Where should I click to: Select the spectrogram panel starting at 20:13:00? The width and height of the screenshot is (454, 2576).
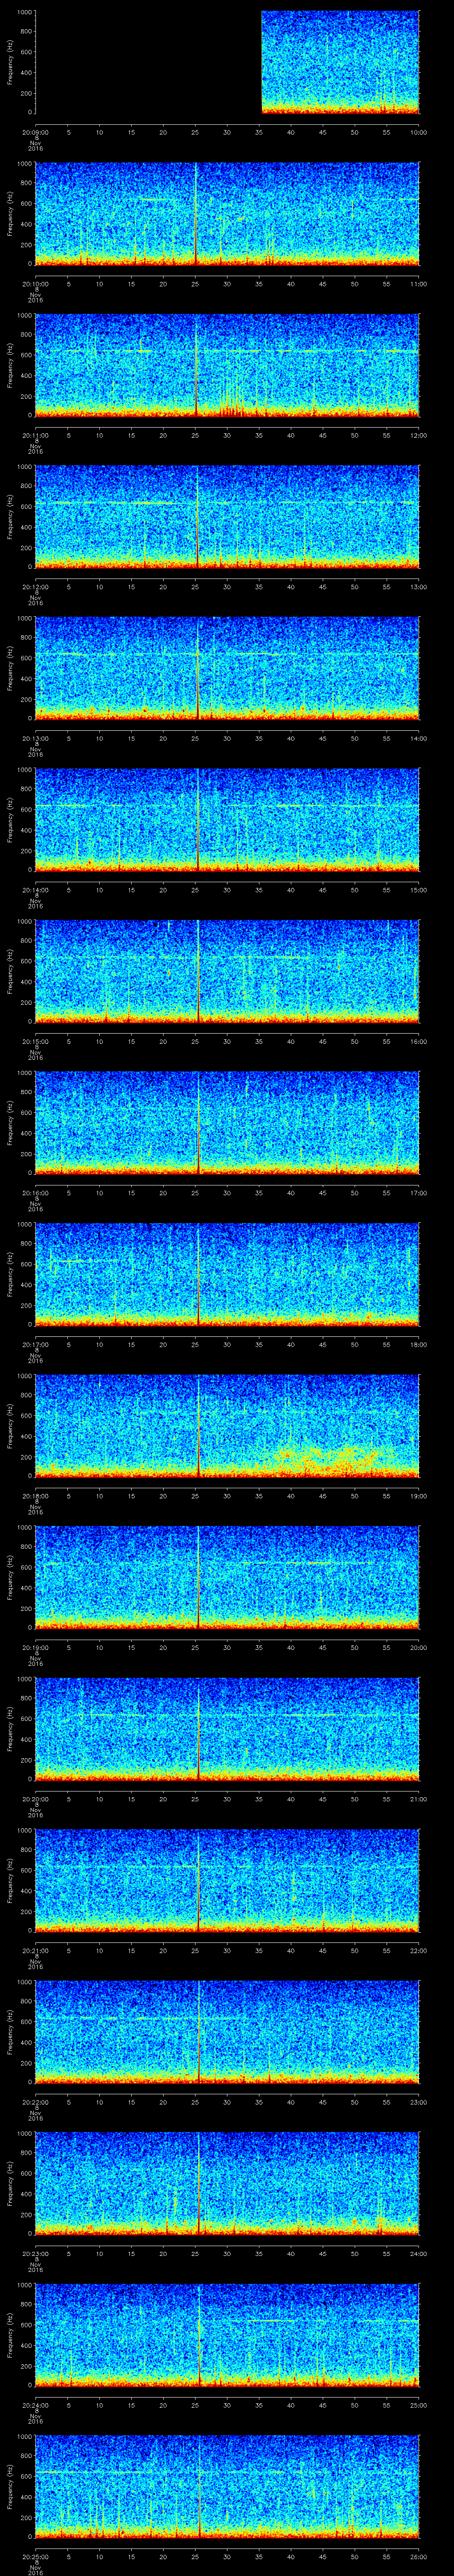coord(227,668)
